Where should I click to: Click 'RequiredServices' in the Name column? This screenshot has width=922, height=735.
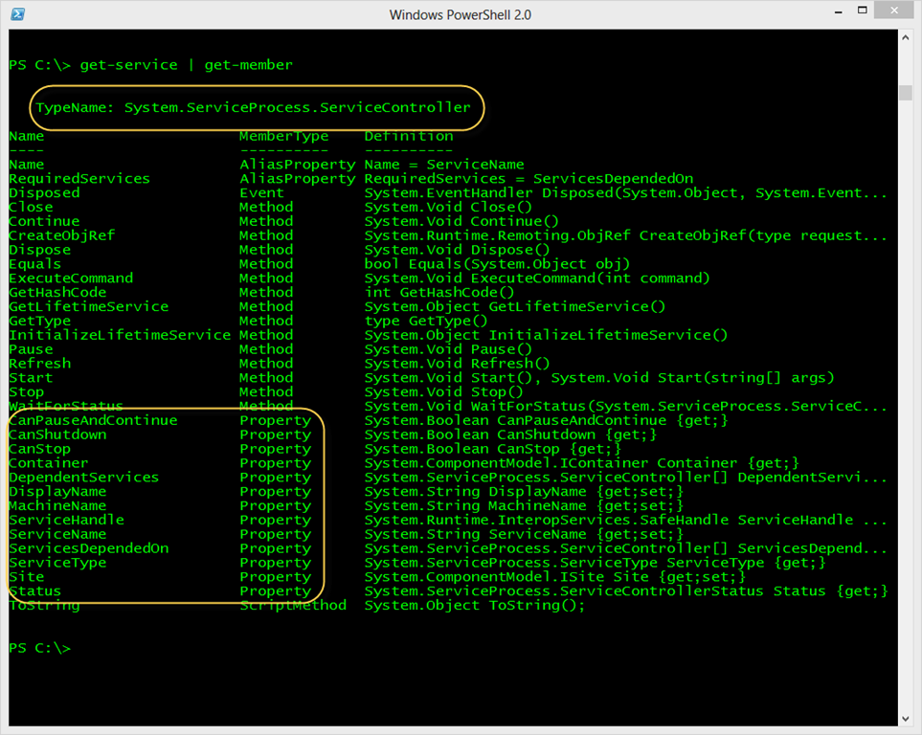point(79,179)
